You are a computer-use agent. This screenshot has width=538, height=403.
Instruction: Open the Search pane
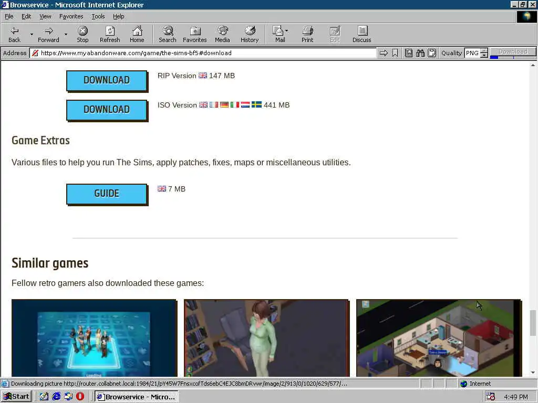click(168, 34)
